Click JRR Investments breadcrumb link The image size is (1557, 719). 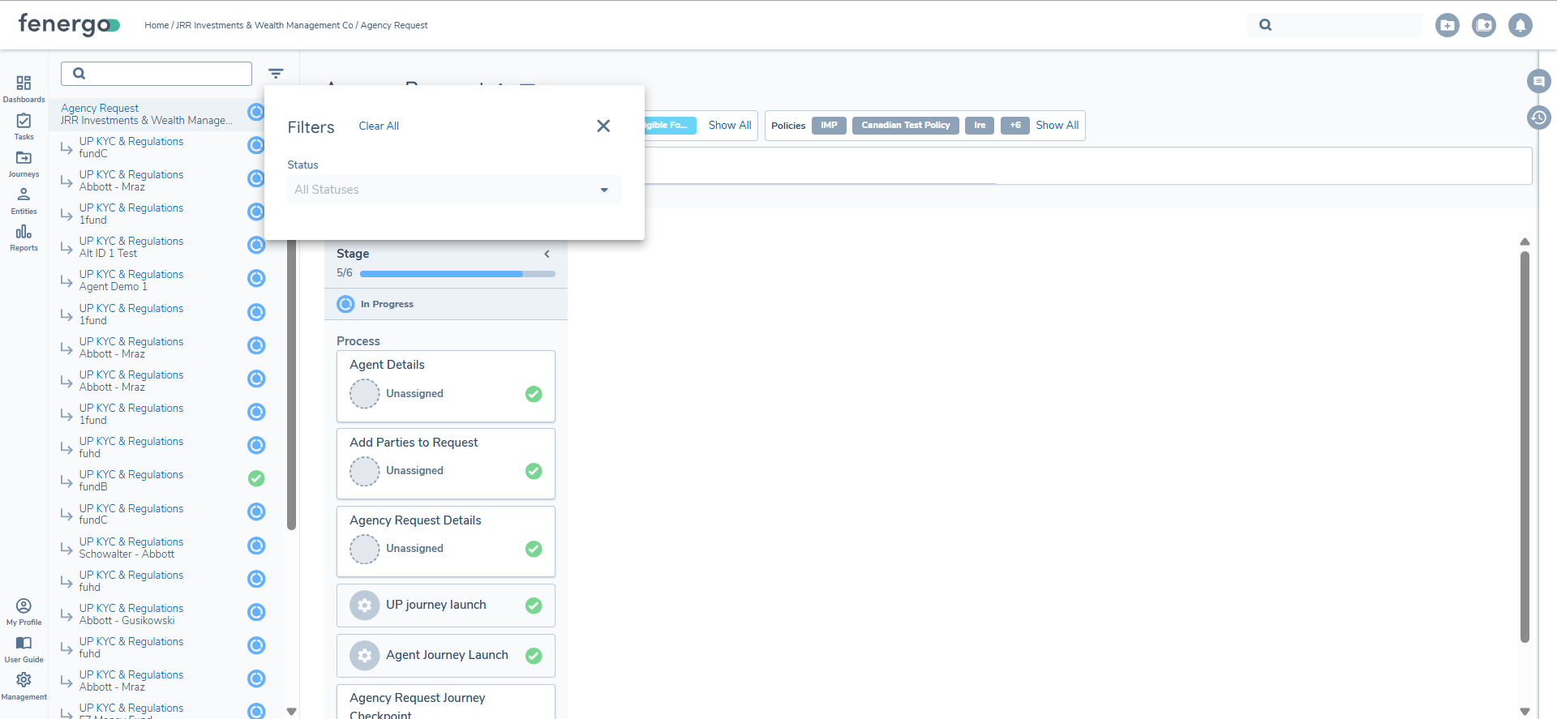point(264,25)
